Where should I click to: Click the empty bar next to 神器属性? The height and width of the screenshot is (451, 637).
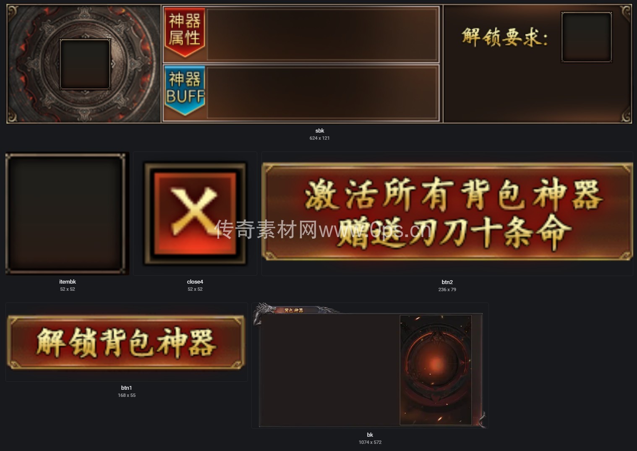coord(322,34)
